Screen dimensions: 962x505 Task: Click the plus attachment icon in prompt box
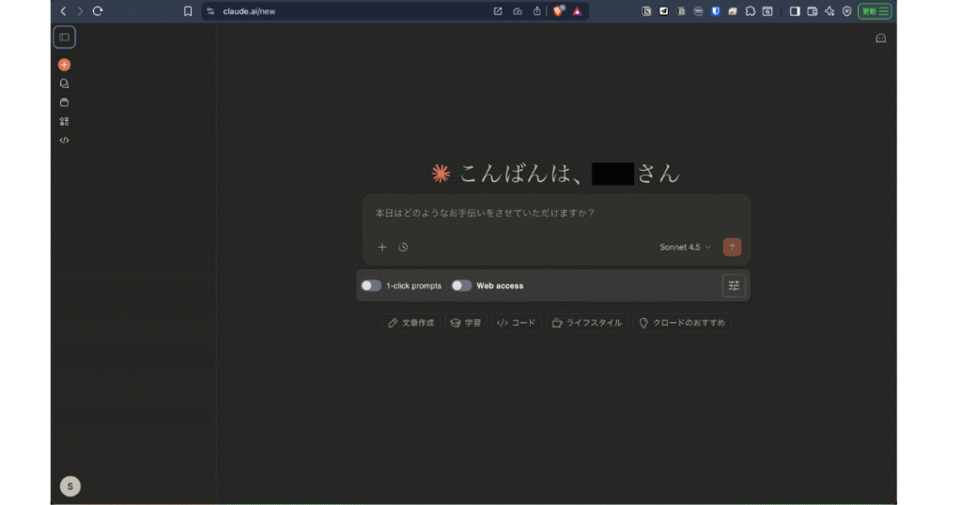tap(382, 247)
